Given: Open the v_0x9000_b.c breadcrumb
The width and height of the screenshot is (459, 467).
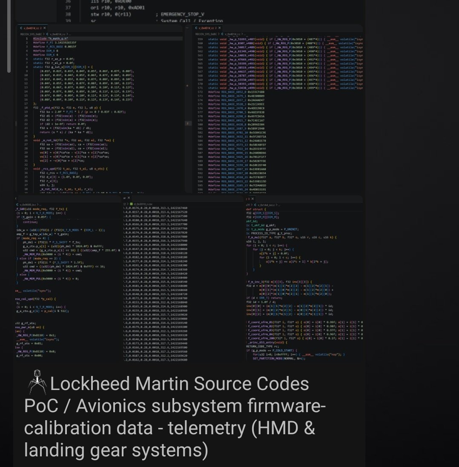Looking at the screenshot, I should click(x=29, y=205).
